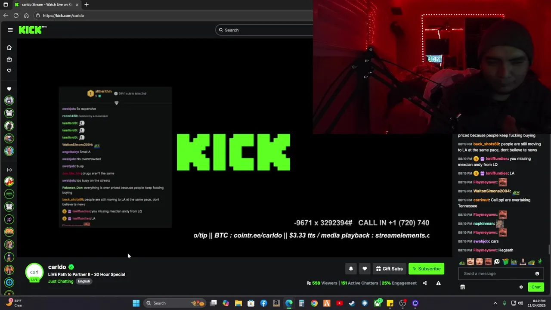Click the chat panel scrollbar
Viewport: 551px width, 310px height.
(x=549, y=250)
